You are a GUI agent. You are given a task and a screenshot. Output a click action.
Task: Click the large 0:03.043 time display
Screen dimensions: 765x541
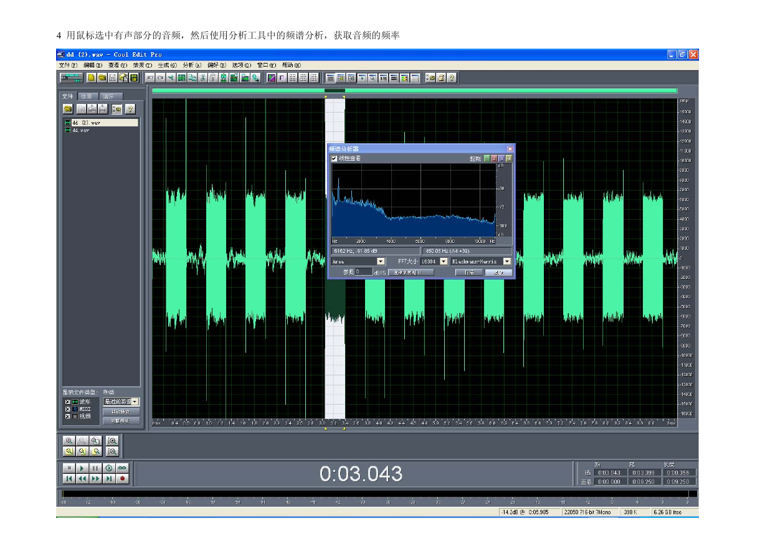[x=361, y=474]
